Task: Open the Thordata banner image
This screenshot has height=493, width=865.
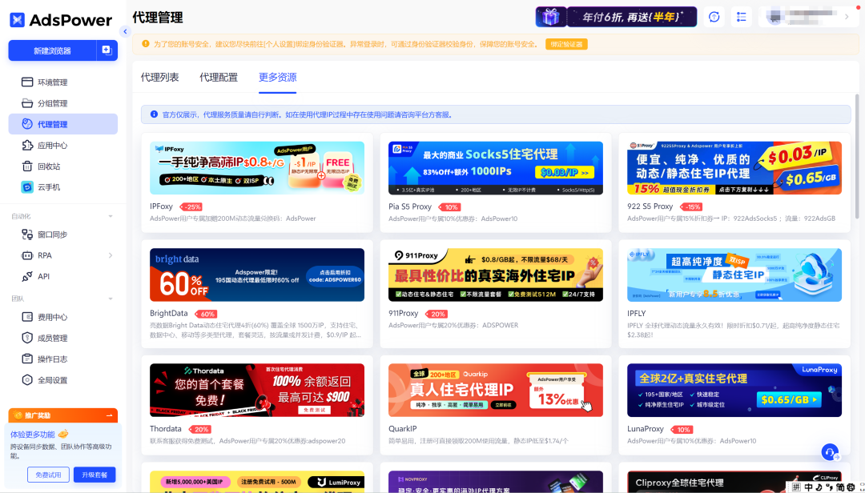Action: coord(257,390)
